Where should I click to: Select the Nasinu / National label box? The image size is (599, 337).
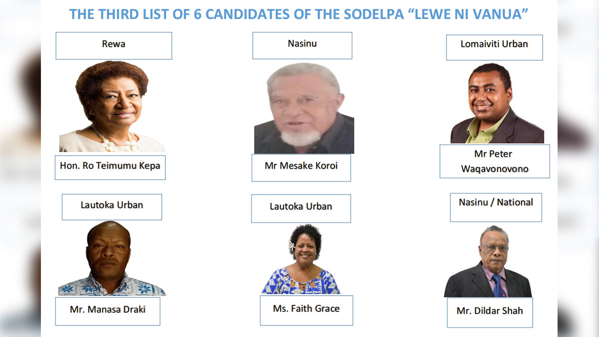tap(496, 207)
